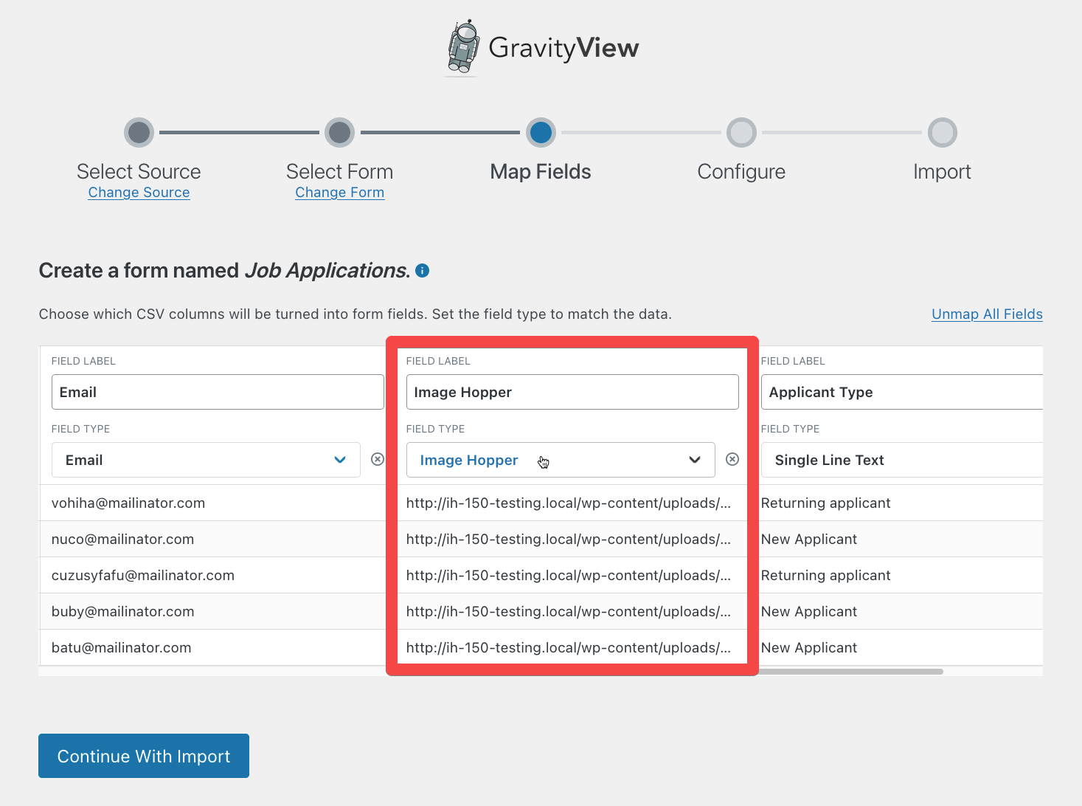Click the GravityView robot logo
The image size is (1082, 806).
(463, 46)
